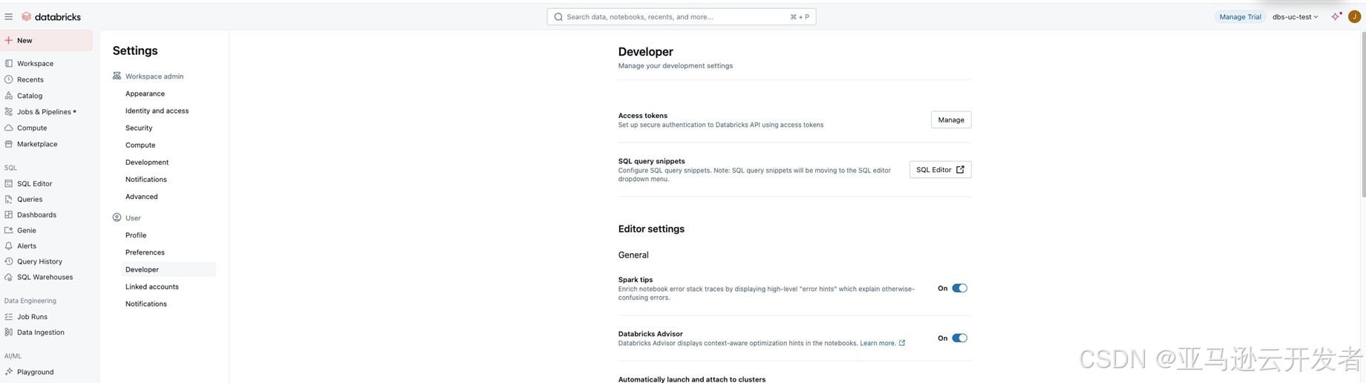Click the Marketplace sidebar label

37,144
